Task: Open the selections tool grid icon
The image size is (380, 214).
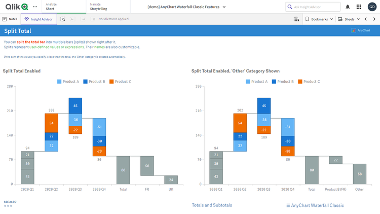Action: (296, 19)
